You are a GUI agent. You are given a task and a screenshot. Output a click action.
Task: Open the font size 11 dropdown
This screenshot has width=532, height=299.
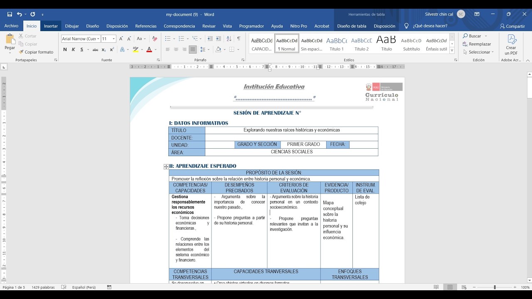[x=114, y=39]
